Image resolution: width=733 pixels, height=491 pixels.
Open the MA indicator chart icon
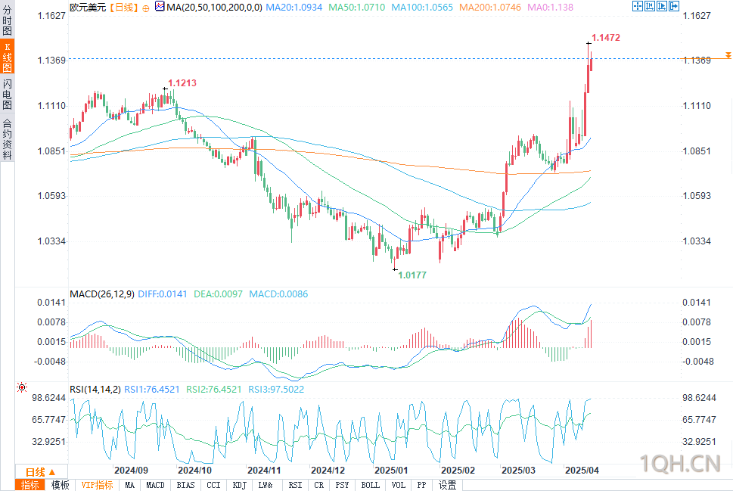tap(160, 7)
